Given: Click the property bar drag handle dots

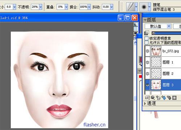Looking at the screenshot, I should point(122,7).
